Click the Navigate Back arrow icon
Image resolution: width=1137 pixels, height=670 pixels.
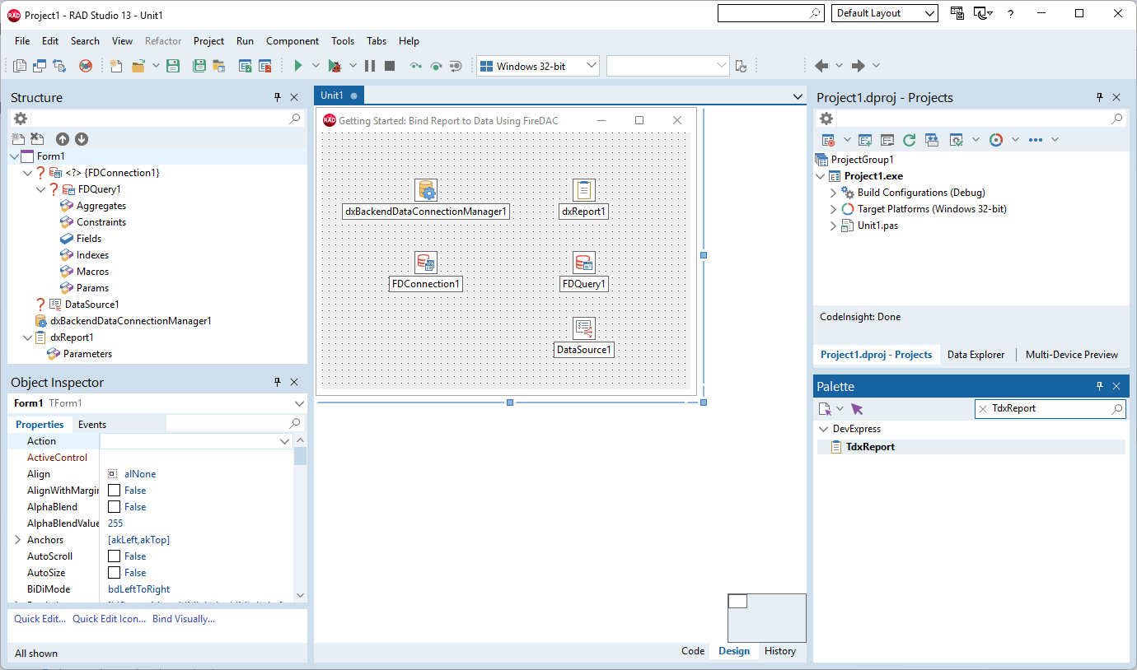point(821,65)
